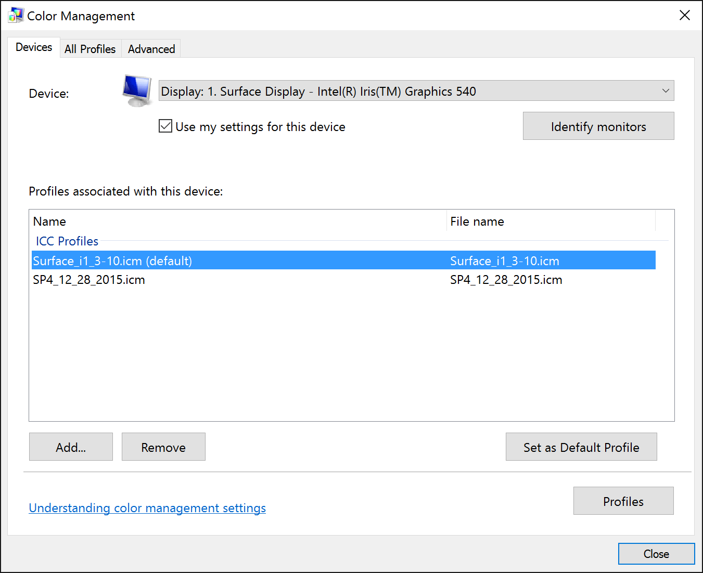
Task: Click Set as Default Profile
Action: coord(581,447)
